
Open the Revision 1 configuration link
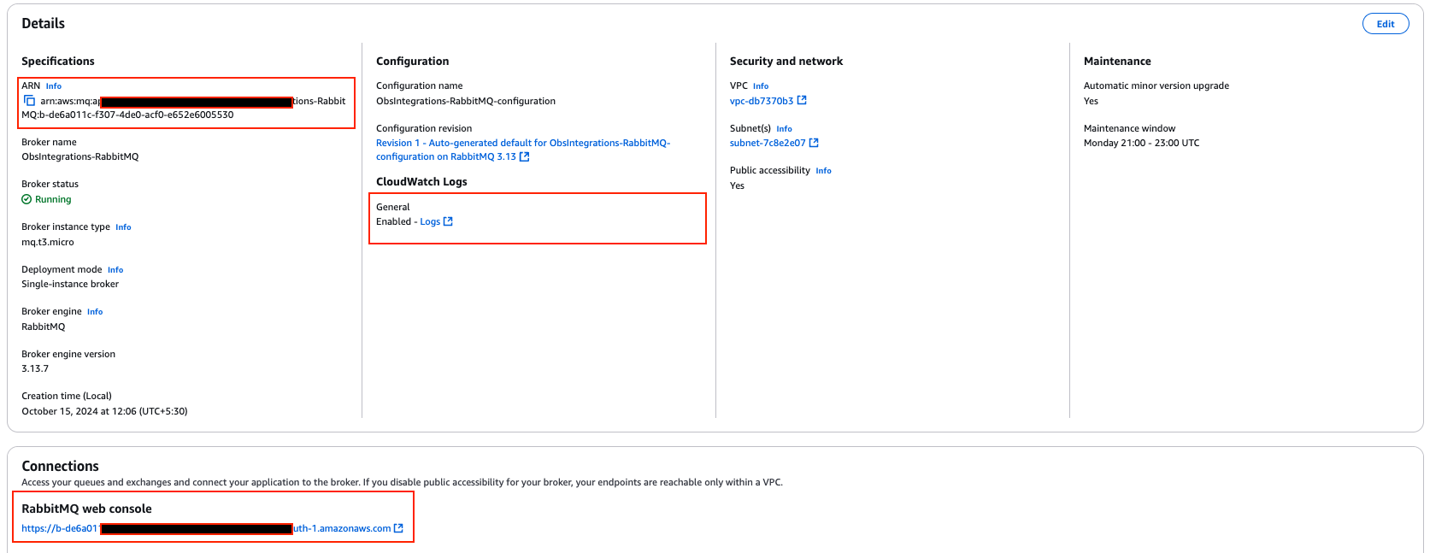coord(521,144)
